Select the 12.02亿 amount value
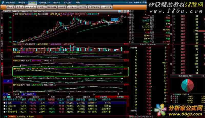Image resolution: width=205 pixels, height=118 pixels. click(x=146, y=27)
